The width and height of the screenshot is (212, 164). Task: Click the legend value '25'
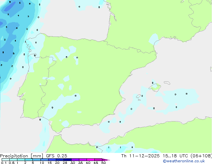[x=65, y=163]
